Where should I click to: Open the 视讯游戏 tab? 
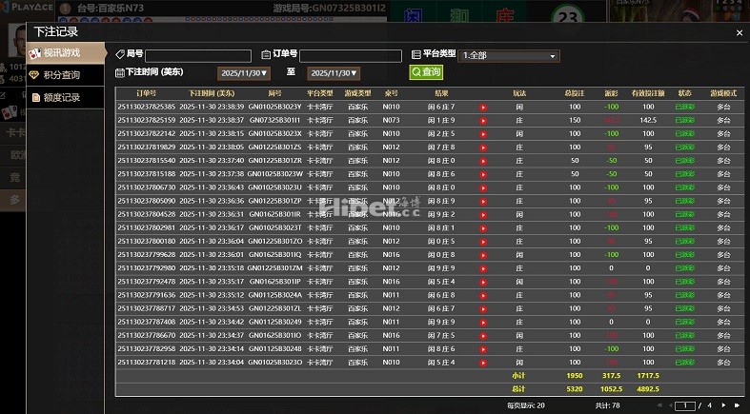(x=61, y=52)
